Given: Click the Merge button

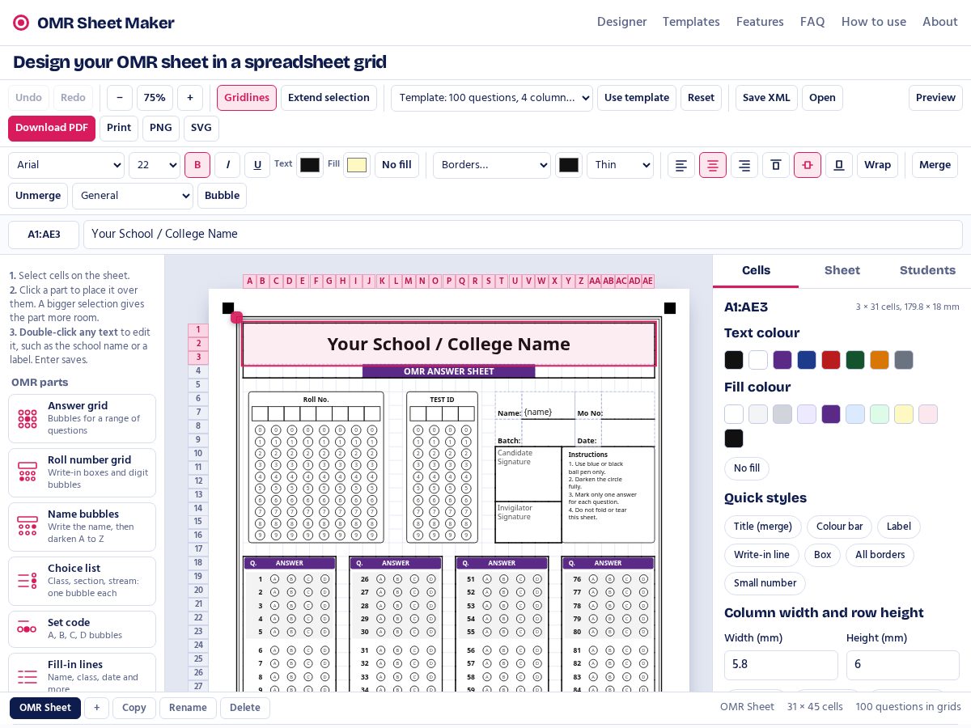Looking at the screenshot, I should tap(935, 165).
